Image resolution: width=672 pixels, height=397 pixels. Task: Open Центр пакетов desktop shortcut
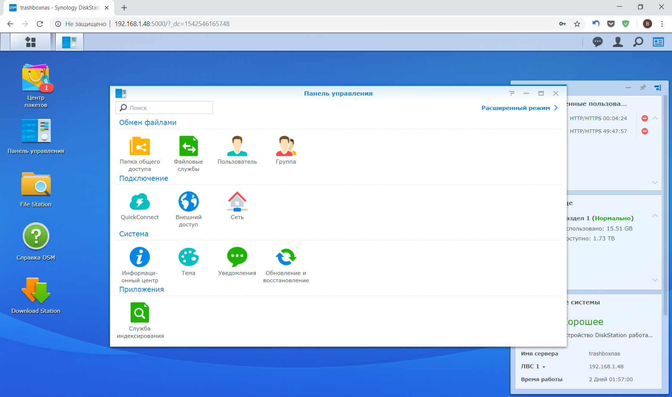point(36,86)
